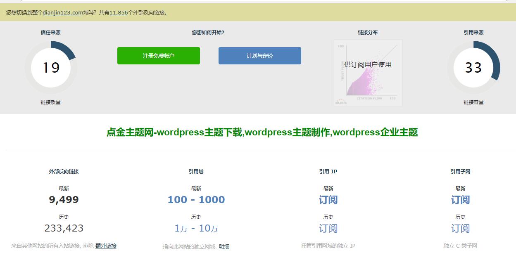Click the 托管引用网域的独立 IP description
This screenshot has height=253, width=516.
point(328,246)
